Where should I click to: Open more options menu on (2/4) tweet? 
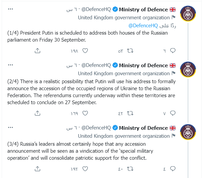pos(10,65)
